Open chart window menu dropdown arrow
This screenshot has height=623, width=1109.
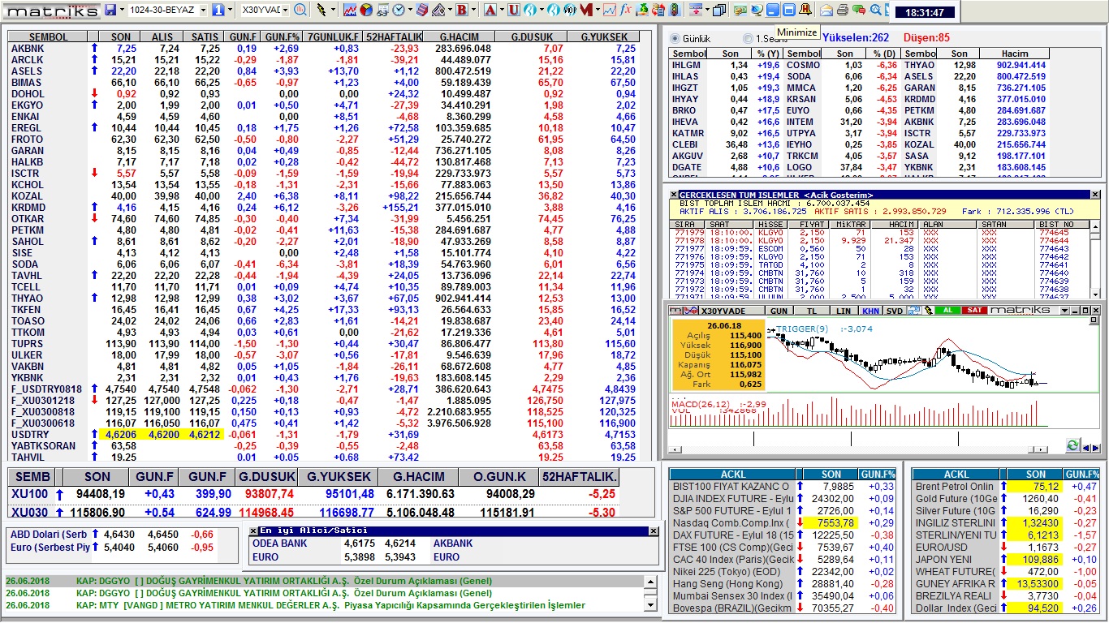[x=1064, y=311]
